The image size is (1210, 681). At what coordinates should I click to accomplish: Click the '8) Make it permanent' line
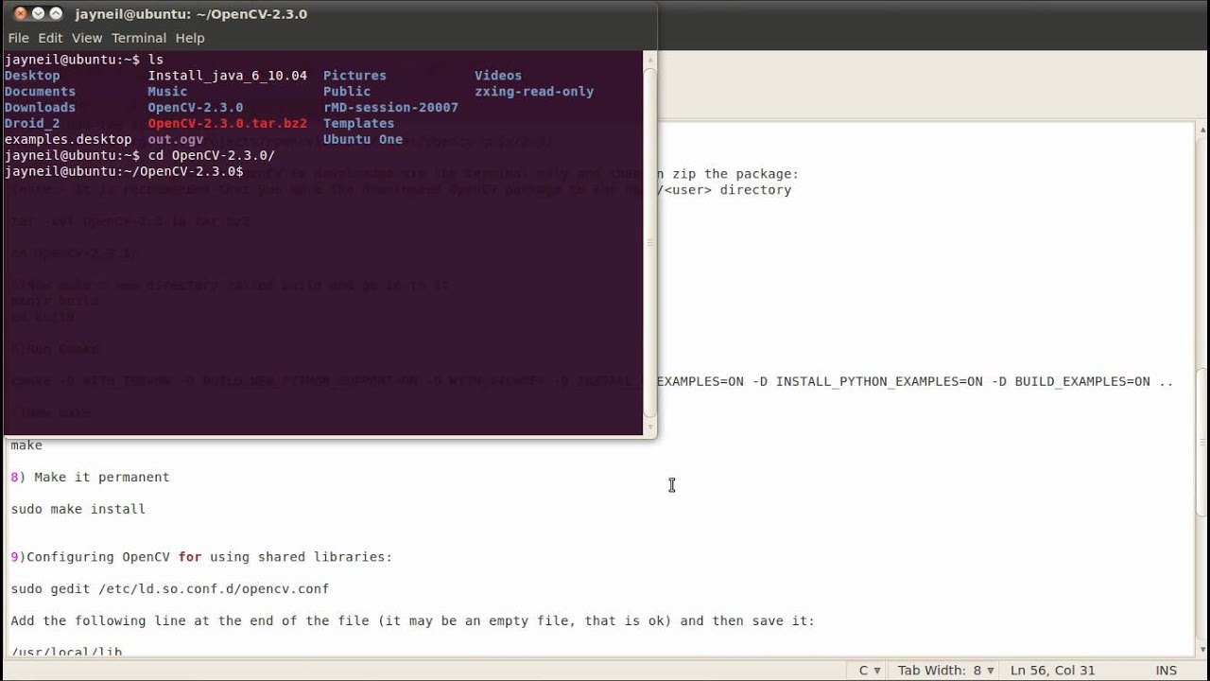pyautogui.click(x=90, y=478)
